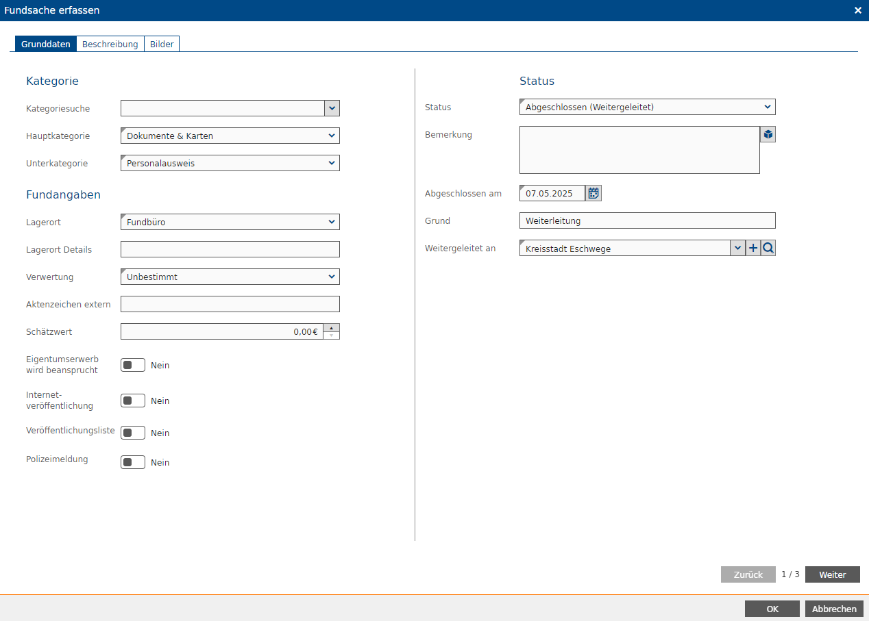
Task: Turn on Veröffentlichungsliste switch
Action: [133, 433]
